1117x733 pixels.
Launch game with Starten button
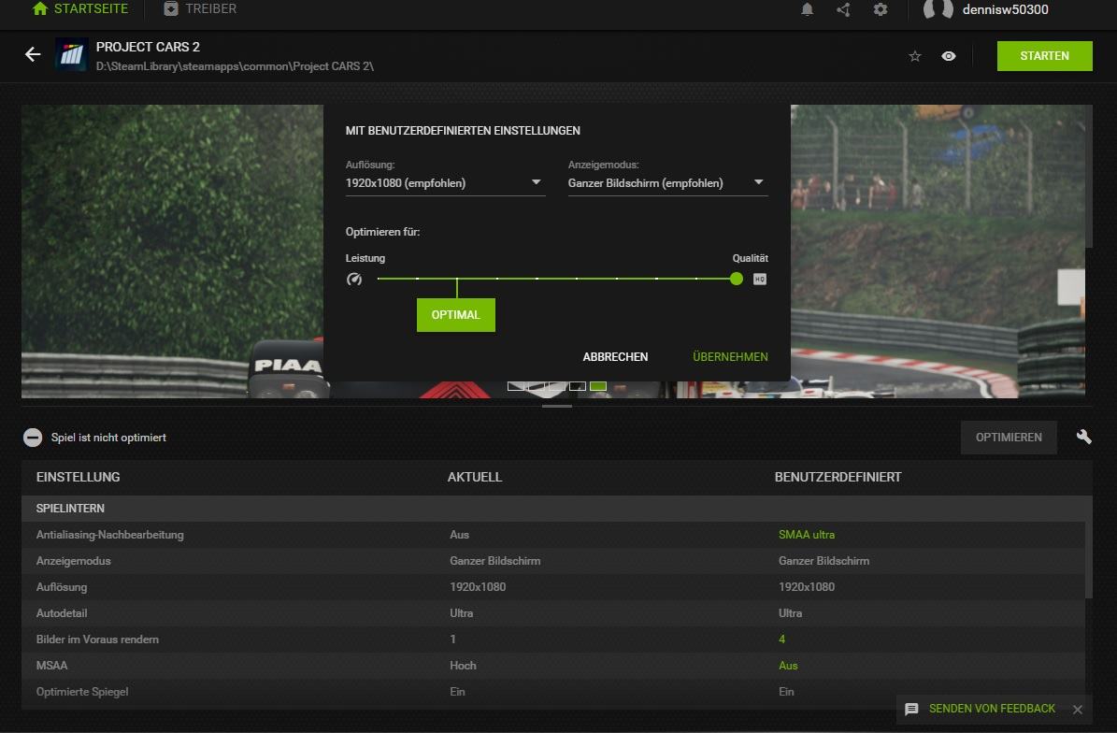click(x=1044, y=56)
